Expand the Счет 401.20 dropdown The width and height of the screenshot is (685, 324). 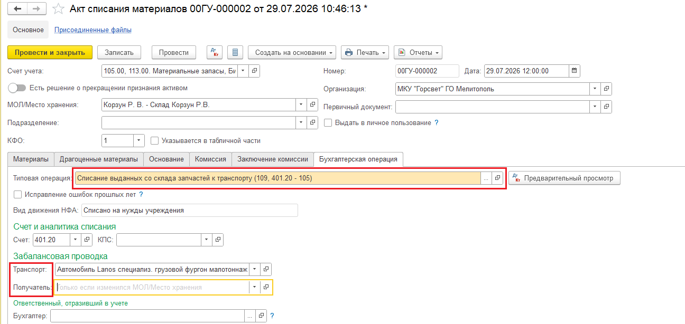click(76, 240)
